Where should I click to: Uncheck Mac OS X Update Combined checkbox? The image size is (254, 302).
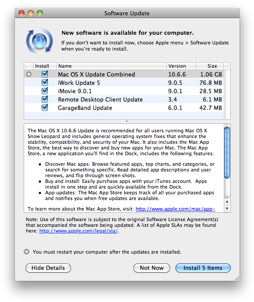click(x=45, y=74)
